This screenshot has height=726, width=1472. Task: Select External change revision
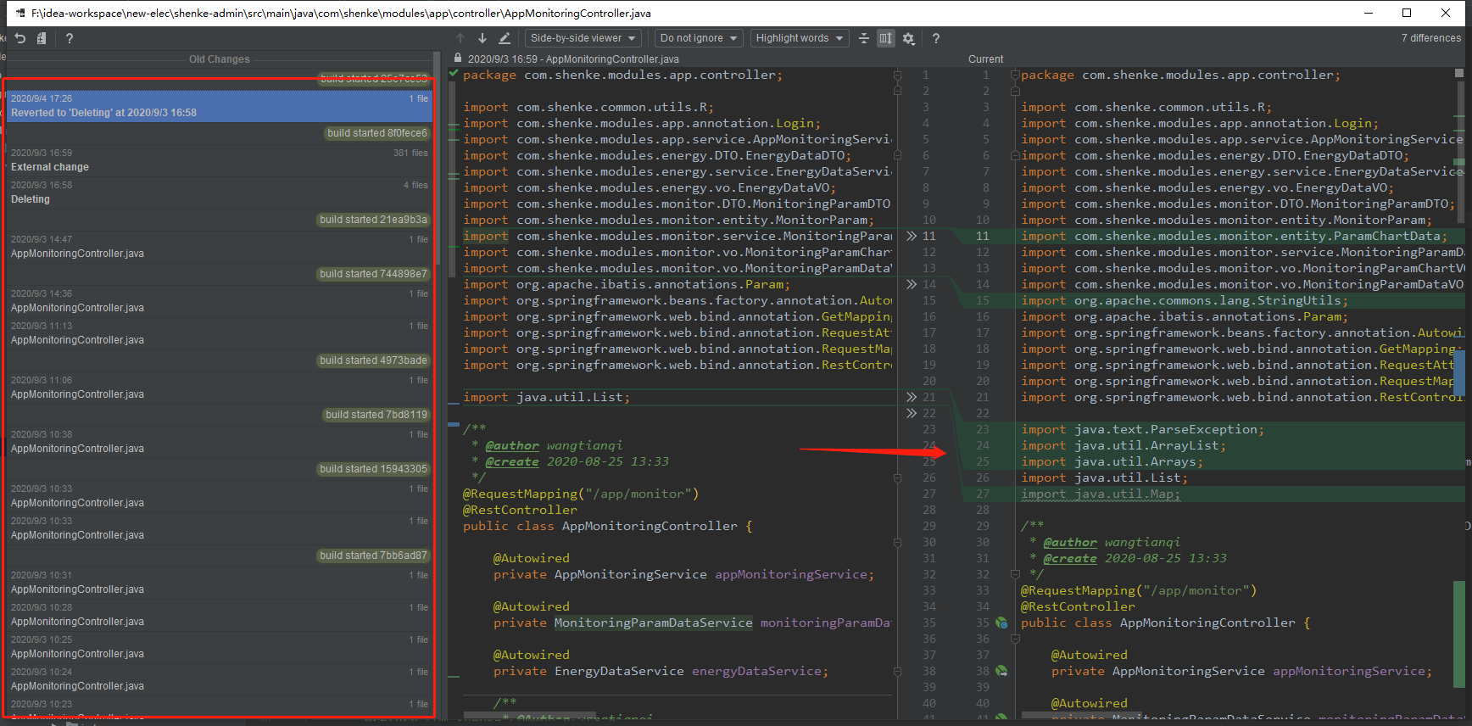click(220, 160)
